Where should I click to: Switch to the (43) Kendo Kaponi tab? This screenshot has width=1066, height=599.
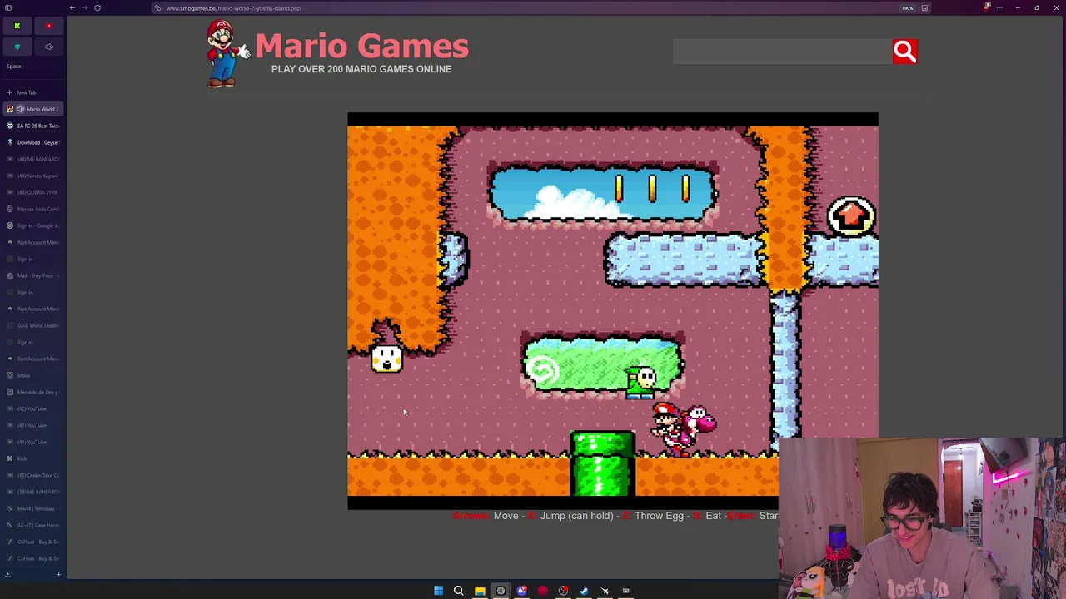[x=32, y=176]
